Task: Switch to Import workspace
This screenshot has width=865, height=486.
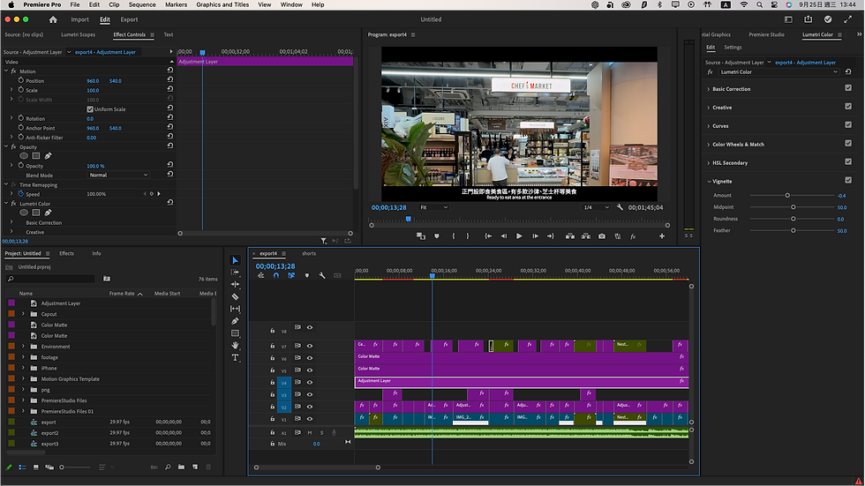Action: (x=79, y=19)
